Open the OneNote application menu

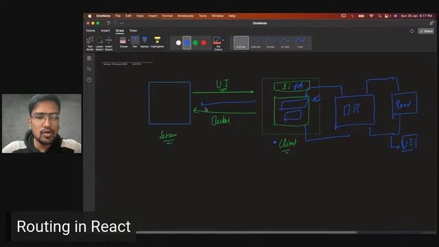(103, 16)
